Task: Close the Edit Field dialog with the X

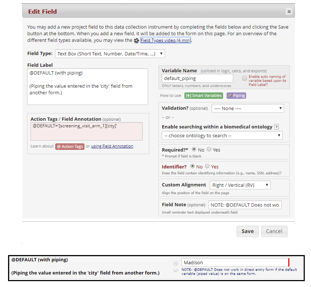Action: (x=289, y=11)
